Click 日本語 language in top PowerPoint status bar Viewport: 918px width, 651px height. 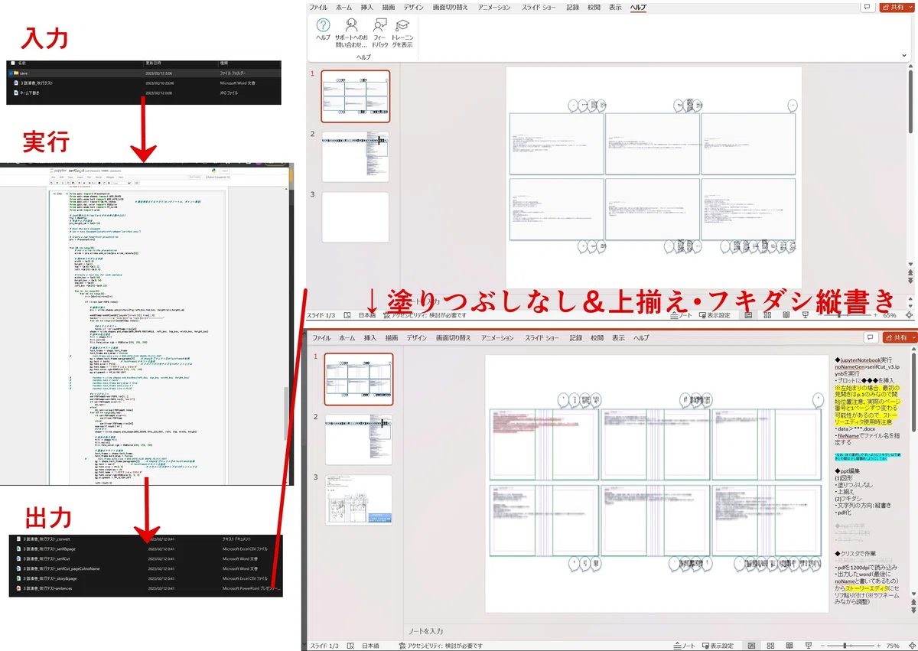coord(367,314)
